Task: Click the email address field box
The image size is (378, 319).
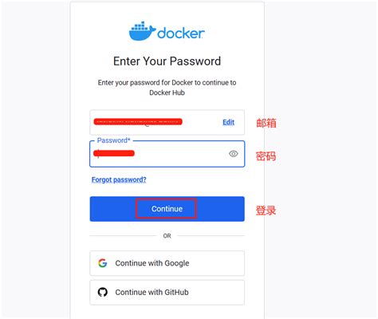Action: (167, 122)
